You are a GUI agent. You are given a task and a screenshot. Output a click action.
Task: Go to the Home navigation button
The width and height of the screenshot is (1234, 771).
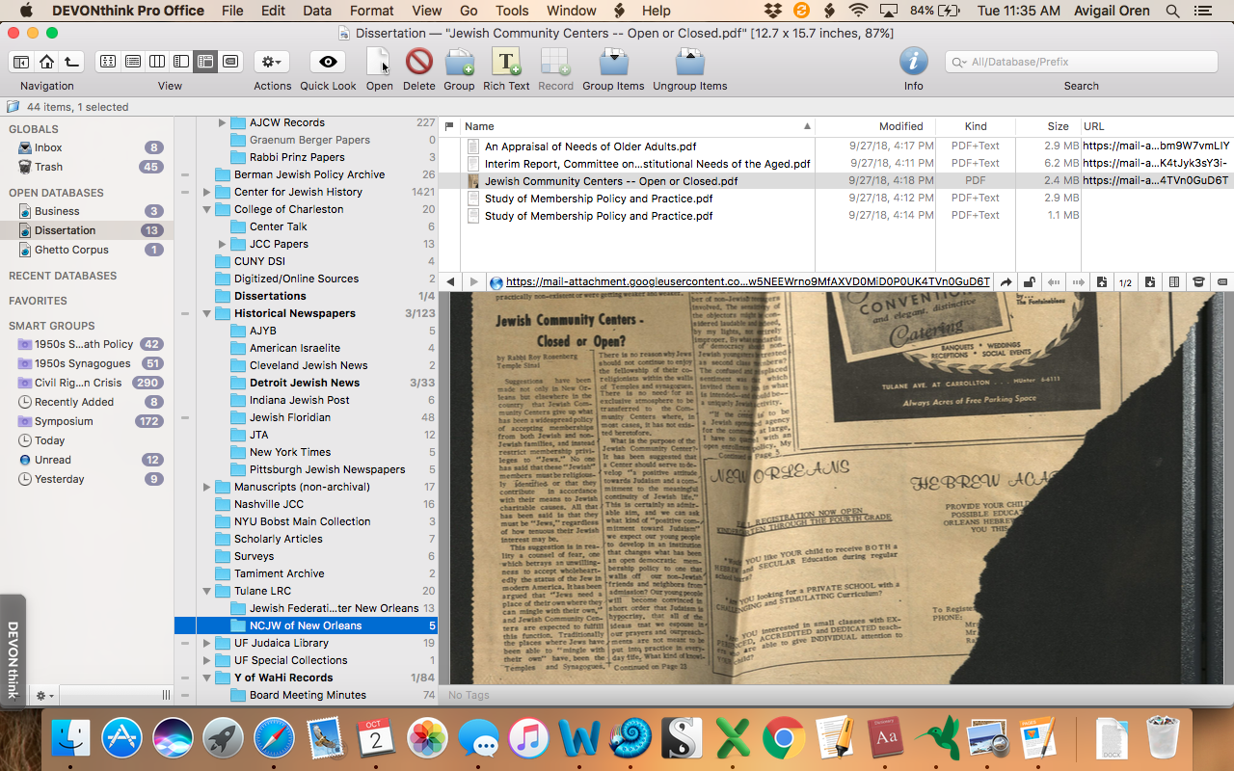(46, 62)
